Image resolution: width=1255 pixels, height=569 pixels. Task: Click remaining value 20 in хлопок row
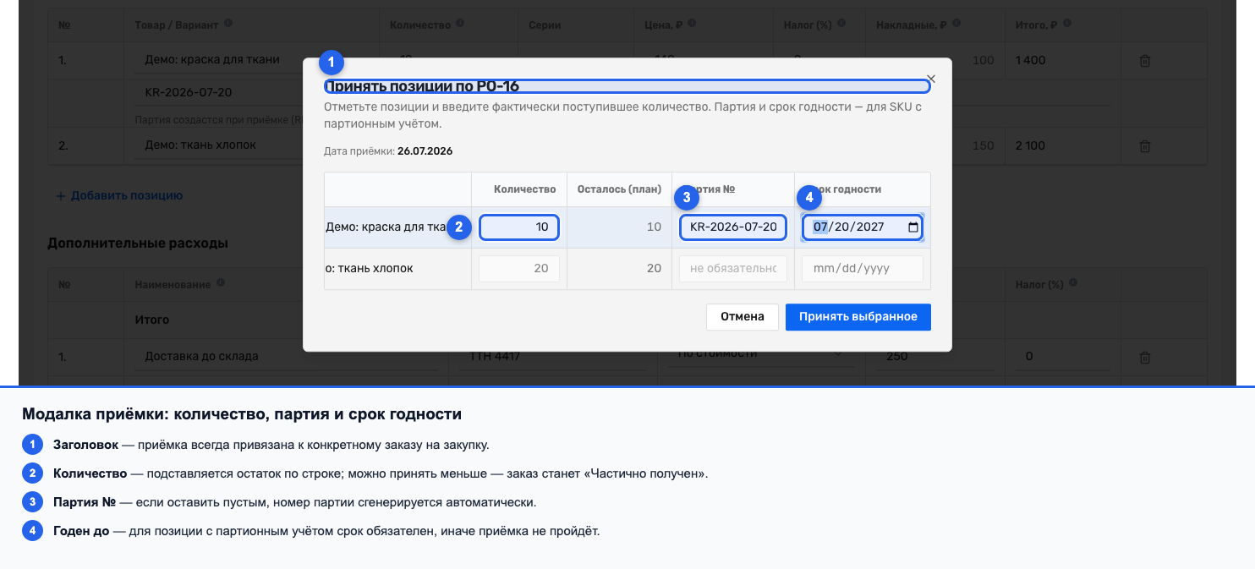tap(653, 269)
